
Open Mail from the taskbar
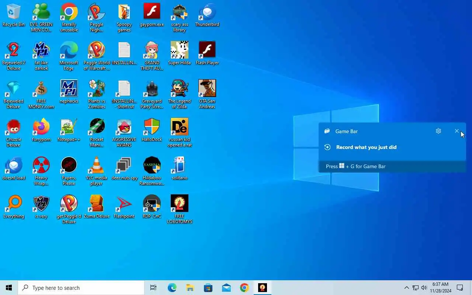click(226, 288)
